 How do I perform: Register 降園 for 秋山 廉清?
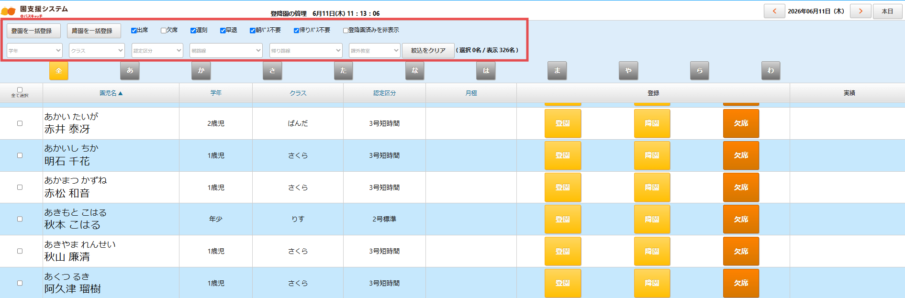(652, 251)
